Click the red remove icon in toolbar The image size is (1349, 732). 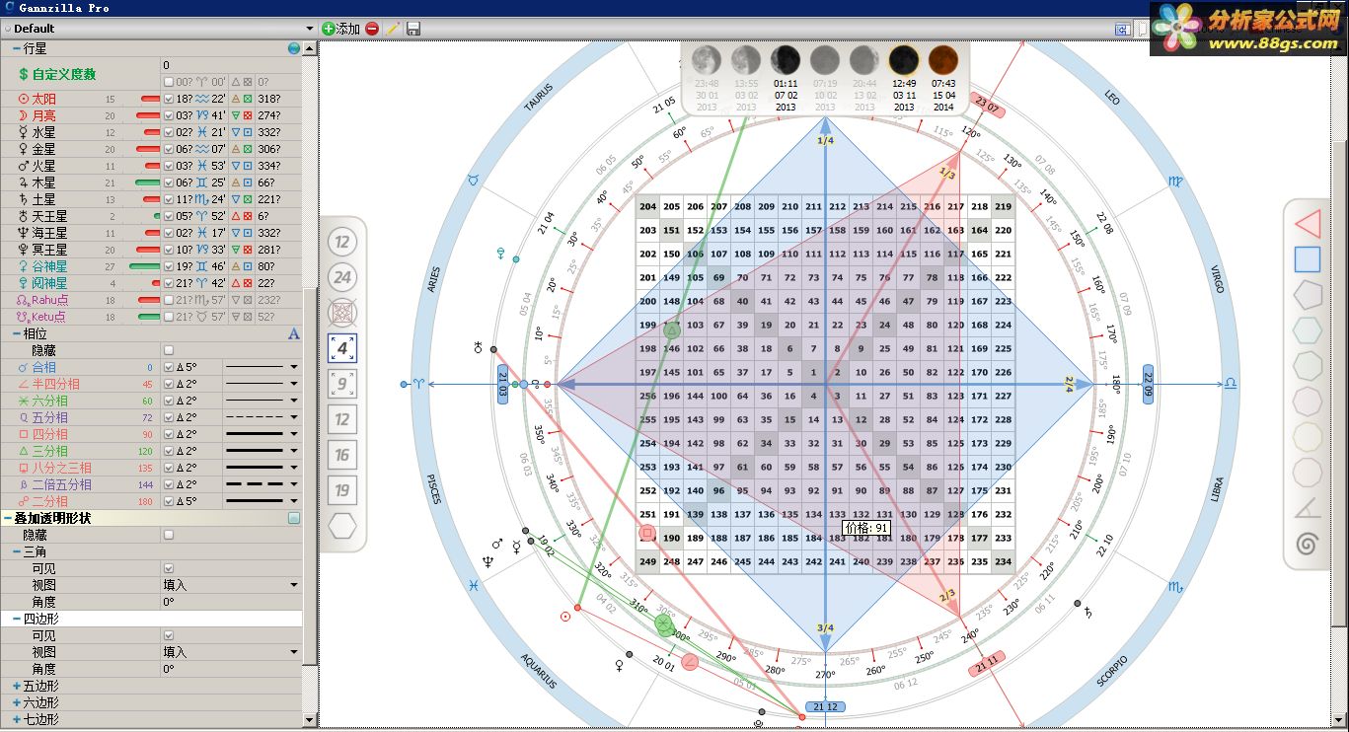click(x=372, y=29)
